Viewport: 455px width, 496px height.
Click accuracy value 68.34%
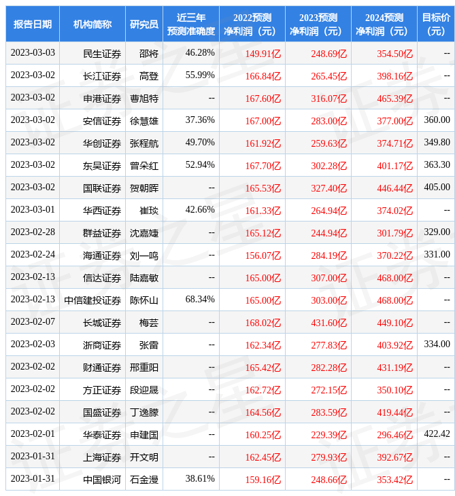200,299
